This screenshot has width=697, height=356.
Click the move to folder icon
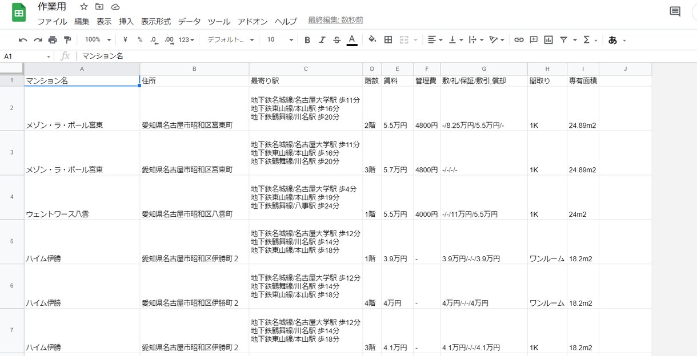(99, 7)
